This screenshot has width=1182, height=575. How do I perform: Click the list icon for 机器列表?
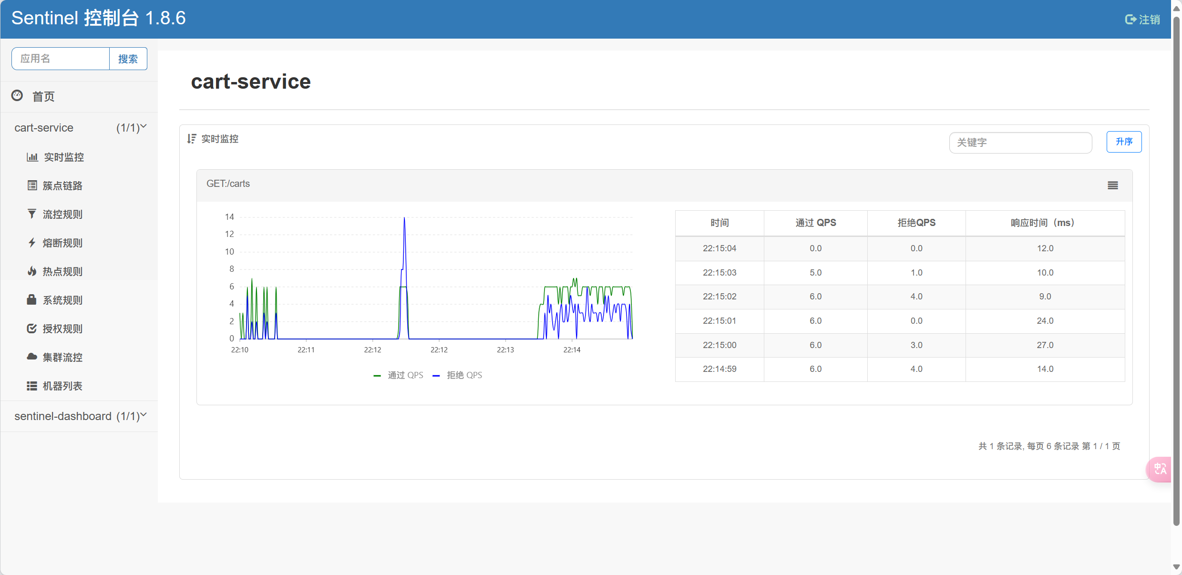(32, 386)
